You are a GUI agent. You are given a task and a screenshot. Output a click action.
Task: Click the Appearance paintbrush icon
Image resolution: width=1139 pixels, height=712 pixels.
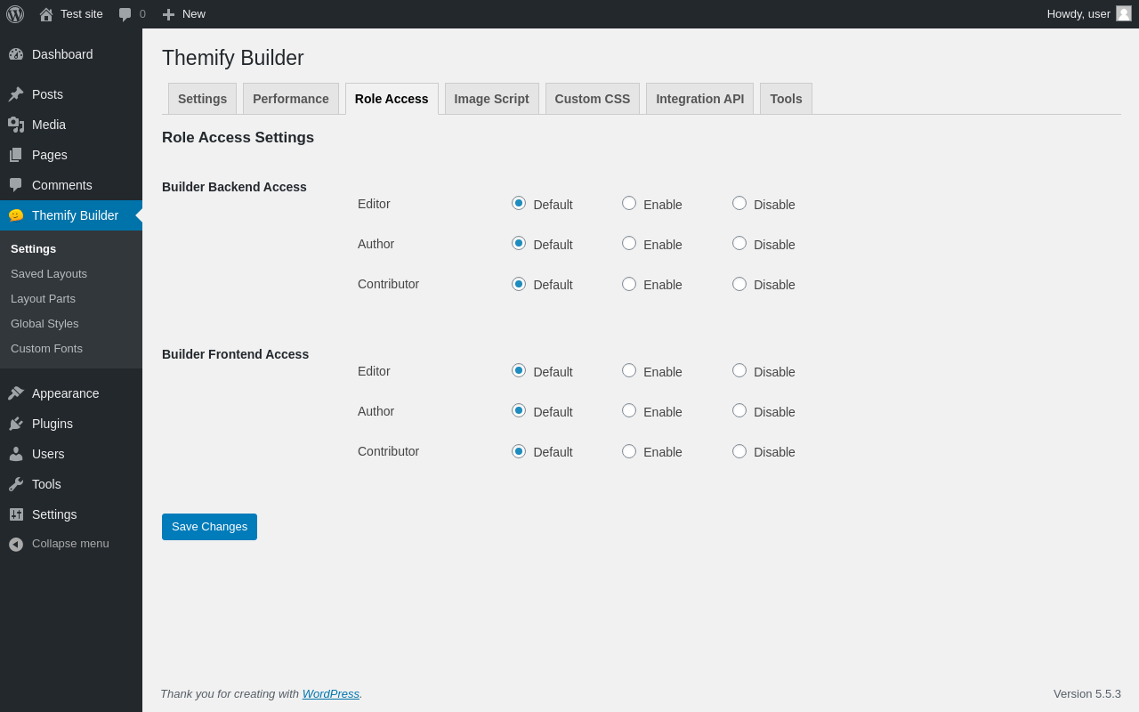[x=16, y=393]
